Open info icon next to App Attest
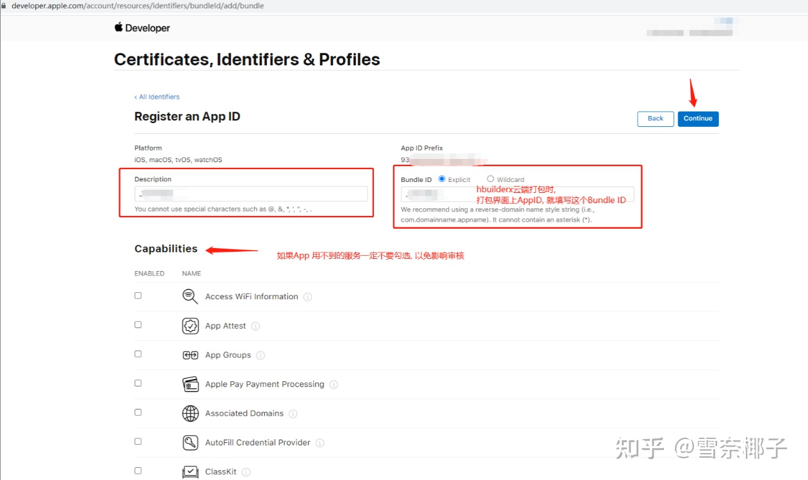The width and height of the screenshot is (808, 480). click(255, 326)
